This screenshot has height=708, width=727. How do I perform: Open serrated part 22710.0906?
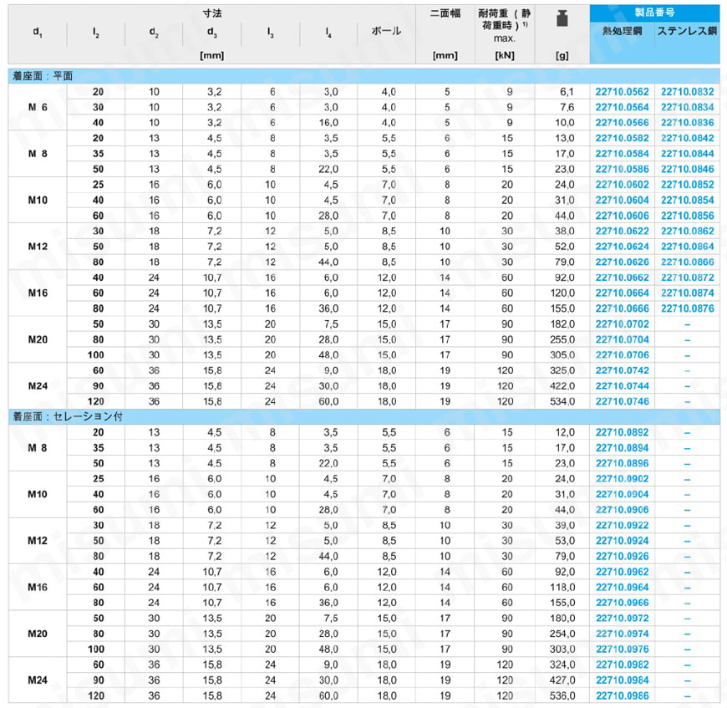(623, 510)
